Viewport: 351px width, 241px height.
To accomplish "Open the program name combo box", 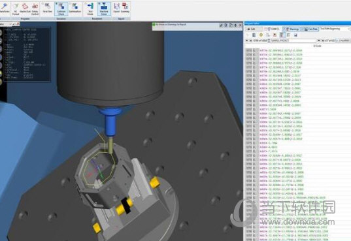I will point(293,40).
